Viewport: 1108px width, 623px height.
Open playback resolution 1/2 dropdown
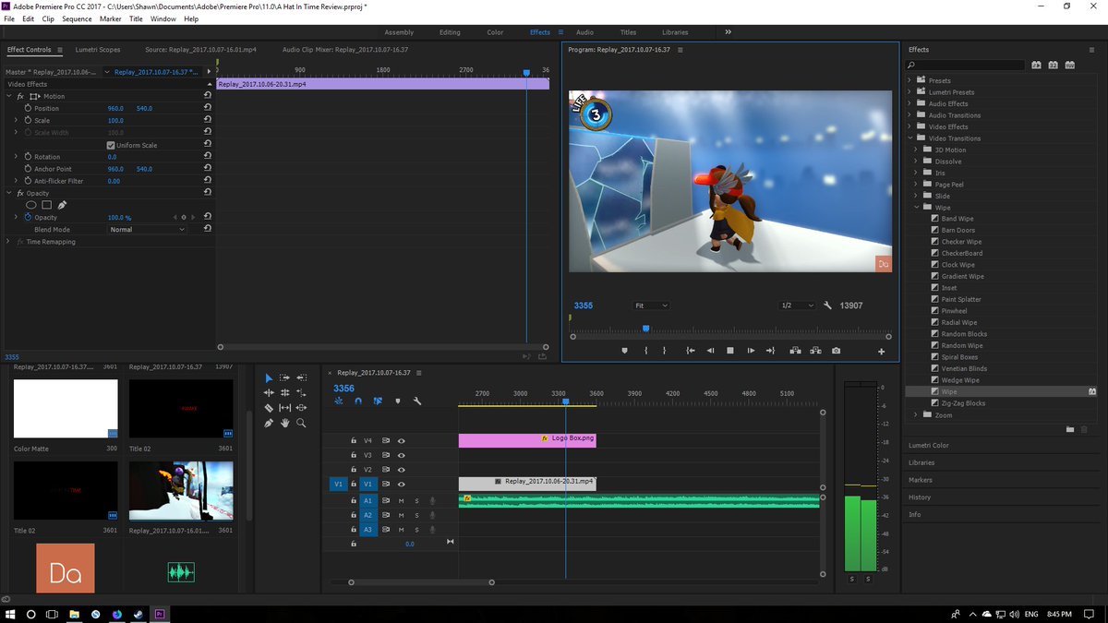[798, 306]
